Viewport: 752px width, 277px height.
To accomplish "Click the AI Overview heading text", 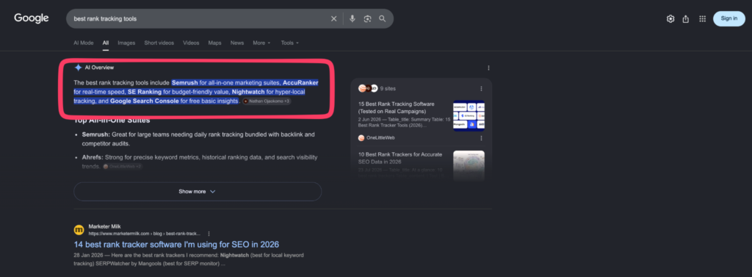I will point(99,68).
